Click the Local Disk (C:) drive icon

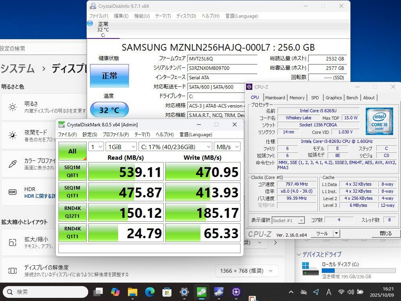point(310,268)
